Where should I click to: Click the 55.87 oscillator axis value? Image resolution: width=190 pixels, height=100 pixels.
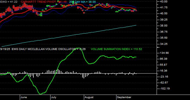pos(164,65)
